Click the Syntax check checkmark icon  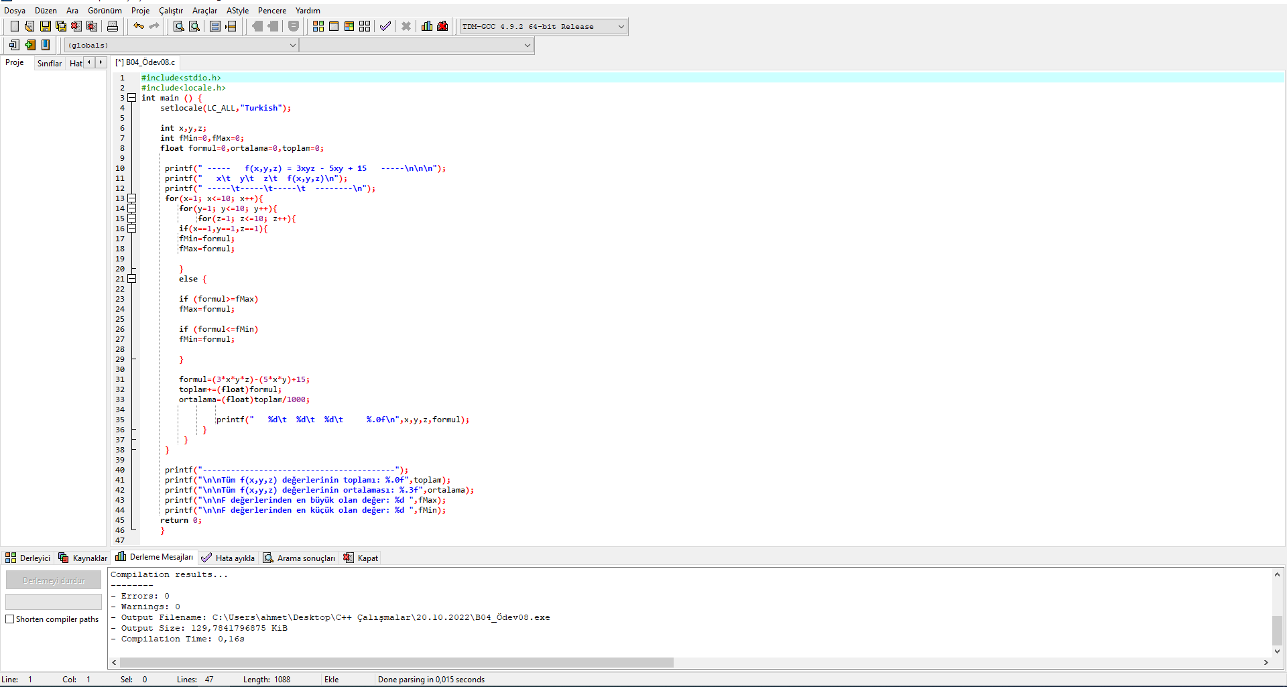pyautogui.click(x=385, y=26)
